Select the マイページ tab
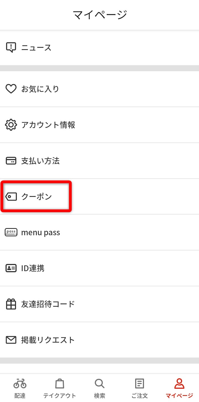The image size is (199, 402). pos(179,388)
